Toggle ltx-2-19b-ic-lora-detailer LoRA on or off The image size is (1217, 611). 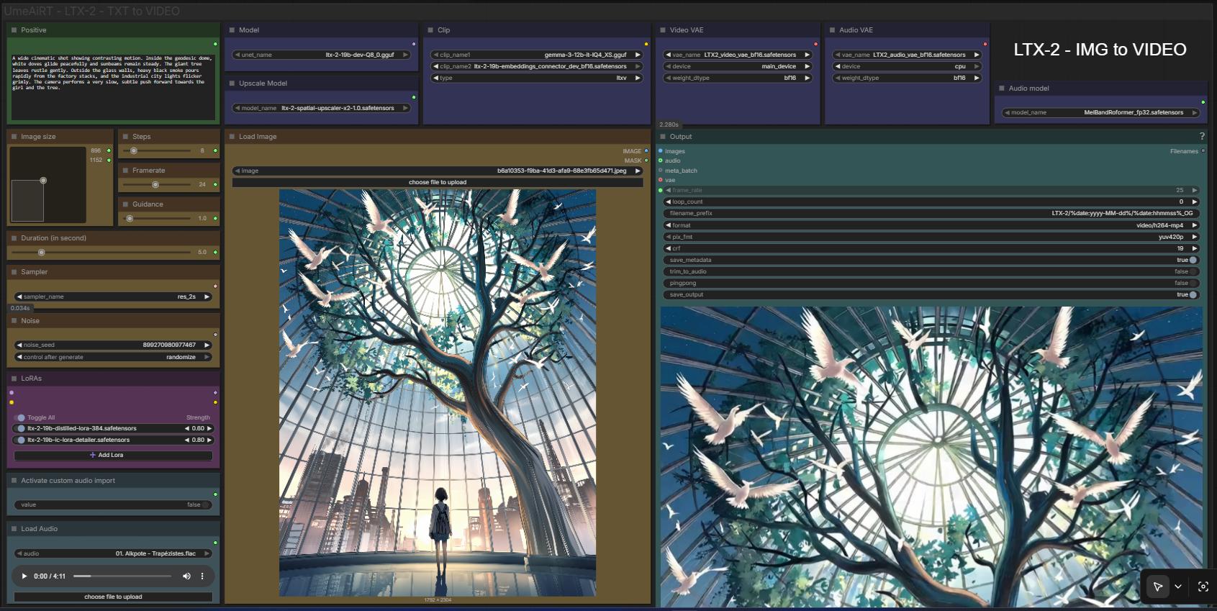21,440
